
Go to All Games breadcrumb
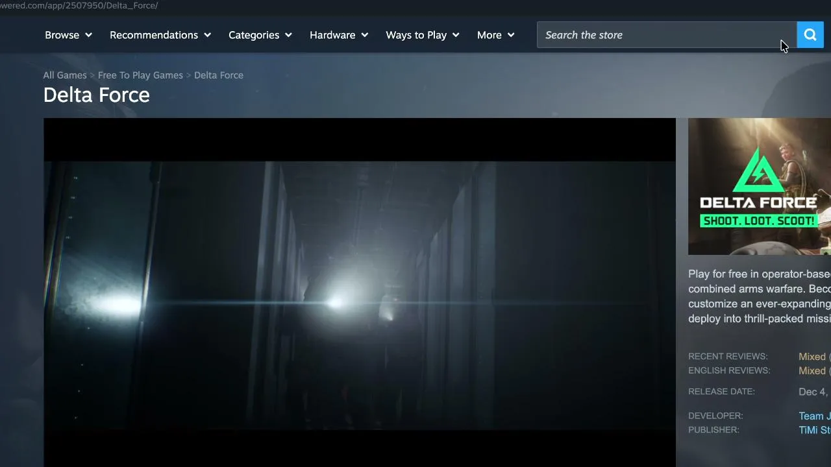point(65,75)
